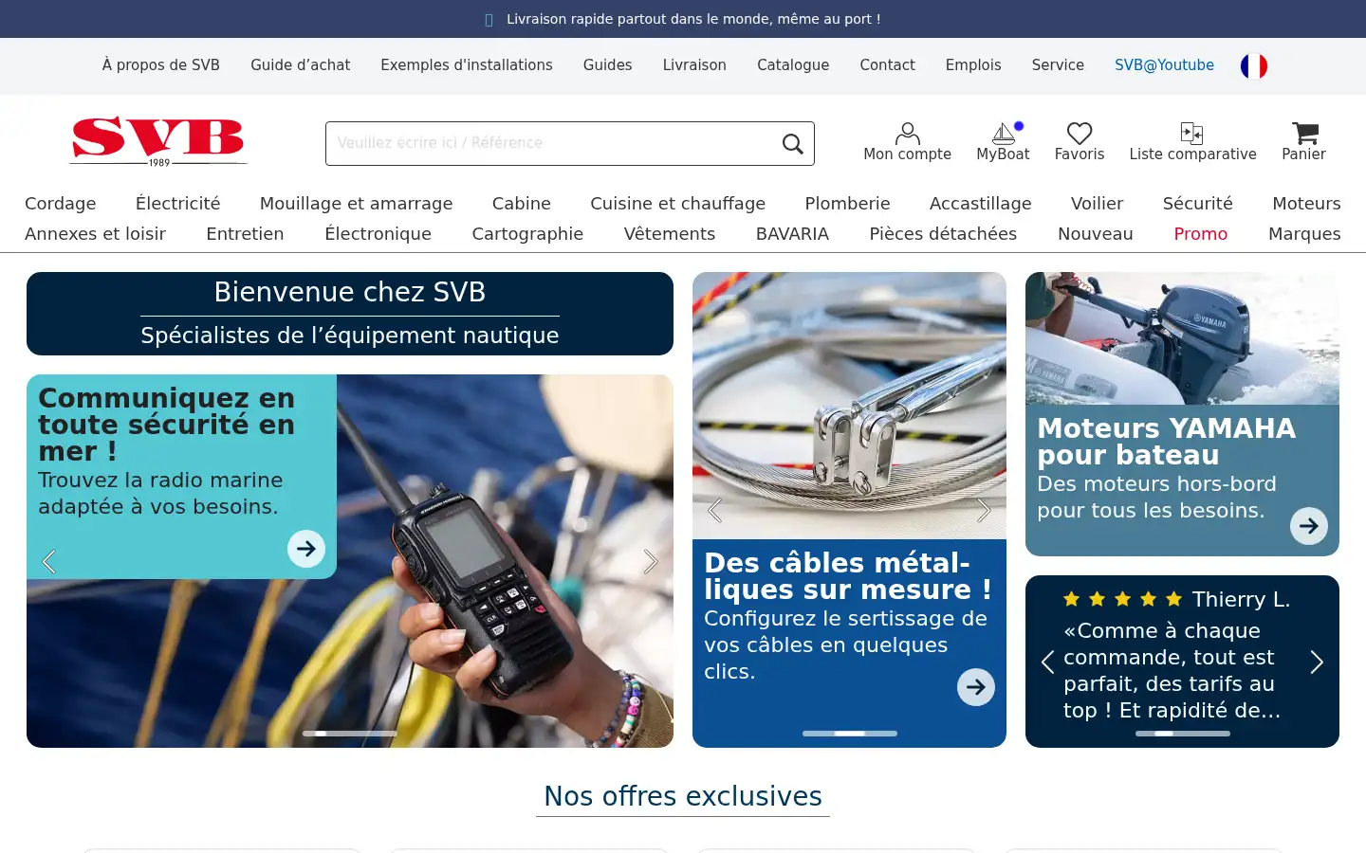The width and height of the screenshot is (1366, 853).
Task: Open the Plomberie category
Action: coord(847,204)
